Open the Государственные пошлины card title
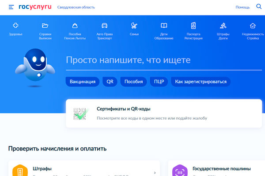 (222, 169)
